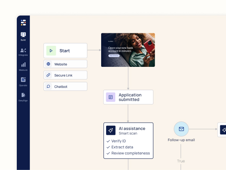Screen dimensions: 226x170
Task: Click the partially visible AI node at right edge
Action: [x=222, y=130]
